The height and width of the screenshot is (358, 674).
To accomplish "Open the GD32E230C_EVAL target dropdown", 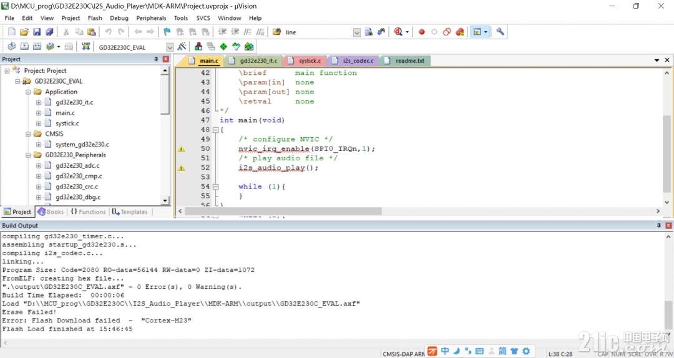I will [170, 47].
